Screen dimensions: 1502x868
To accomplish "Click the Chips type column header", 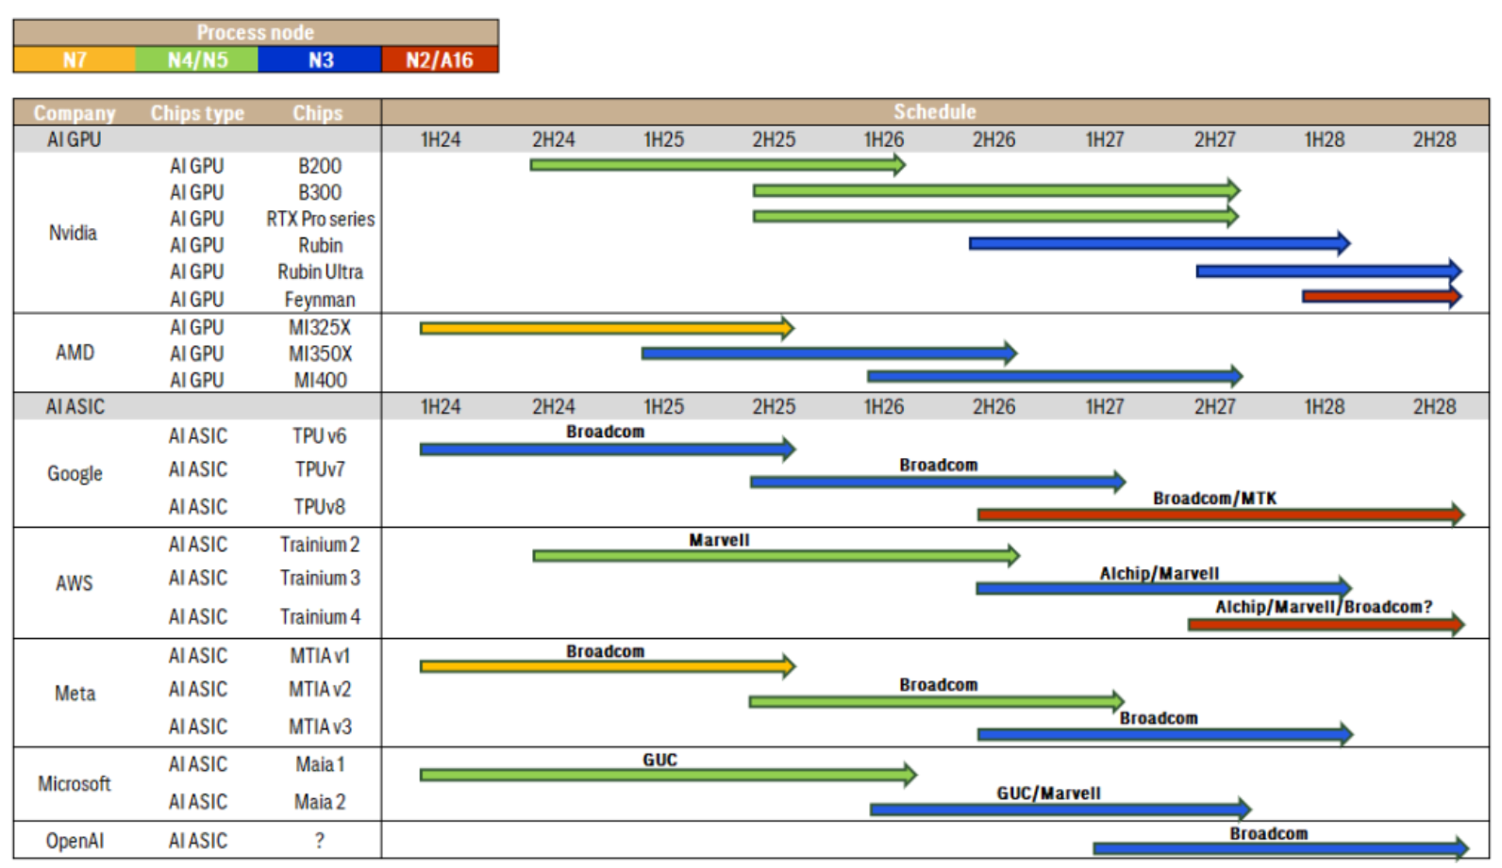I will click(197, 113).
